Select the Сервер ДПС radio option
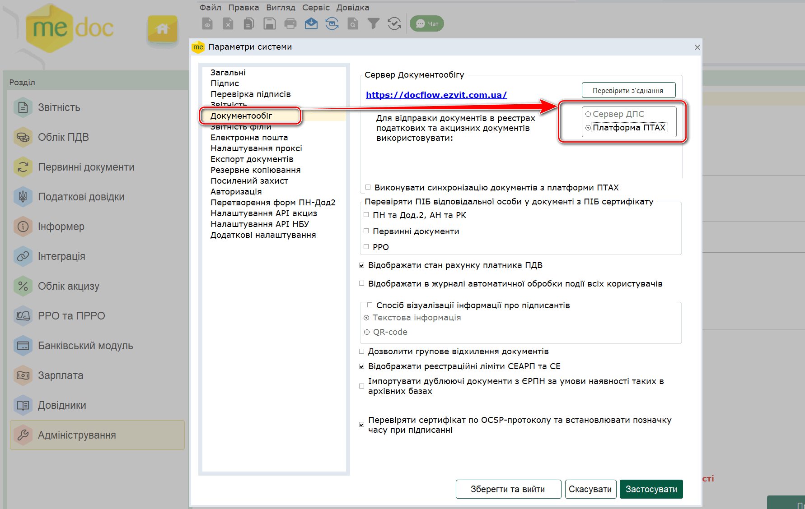805x509 pixels. [588, 114]
